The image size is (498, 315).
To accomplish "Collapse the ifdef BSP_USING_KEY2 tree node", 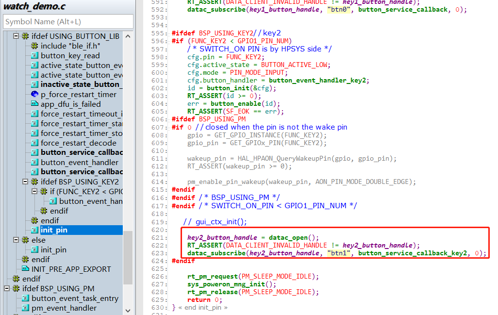I will [x=25, y=182].
